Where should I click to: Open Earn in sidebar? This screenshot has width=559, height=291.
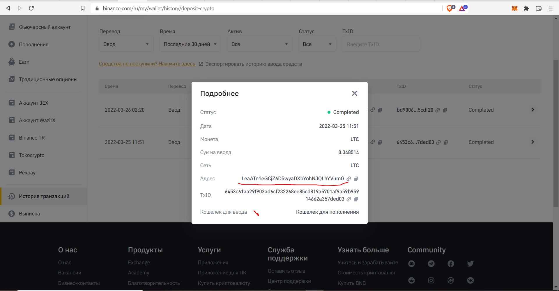44,62
